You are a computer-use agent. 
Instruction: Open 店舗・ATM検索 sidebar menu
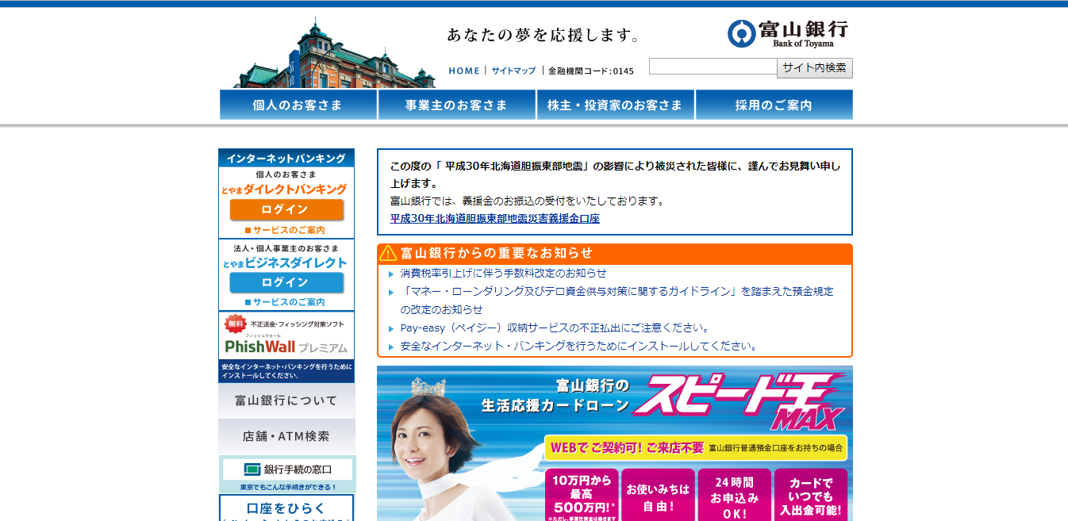click(286, 436)
